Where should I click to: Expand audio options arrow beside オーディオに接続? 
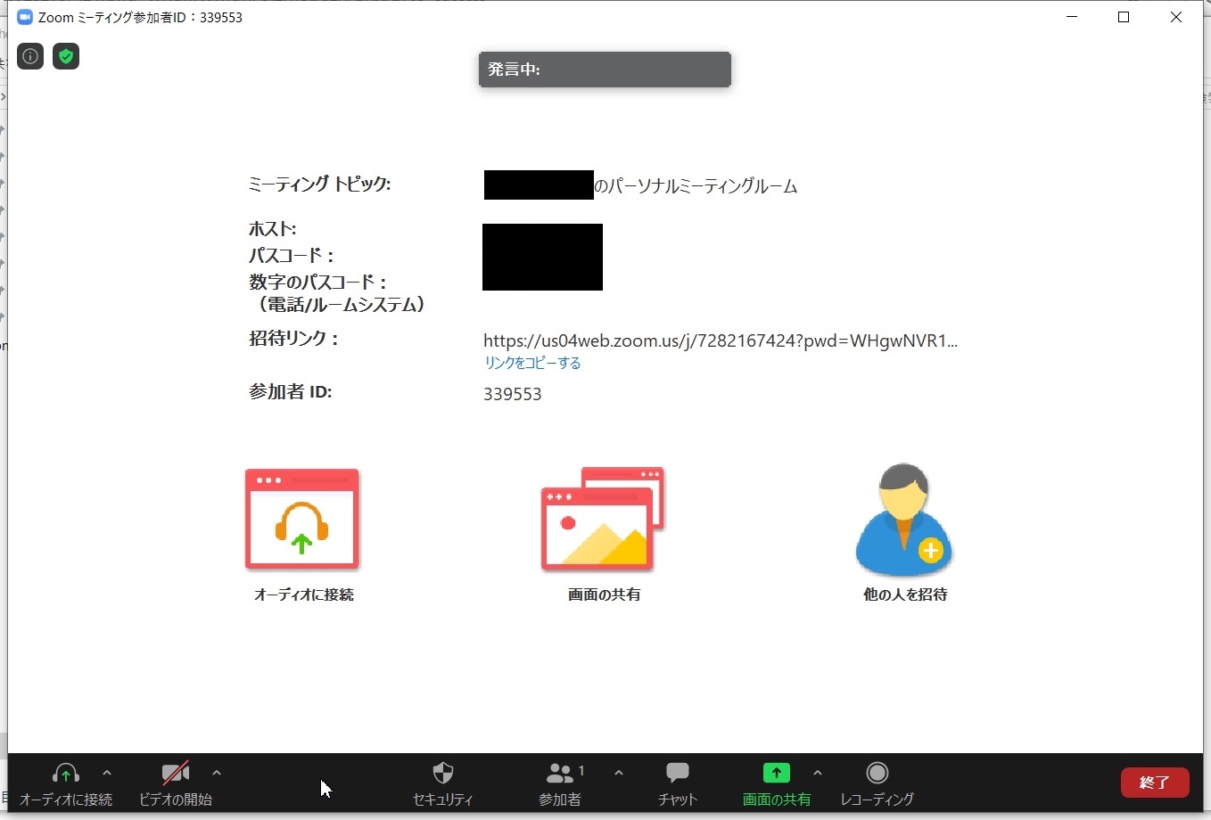(x=107, y=773)
